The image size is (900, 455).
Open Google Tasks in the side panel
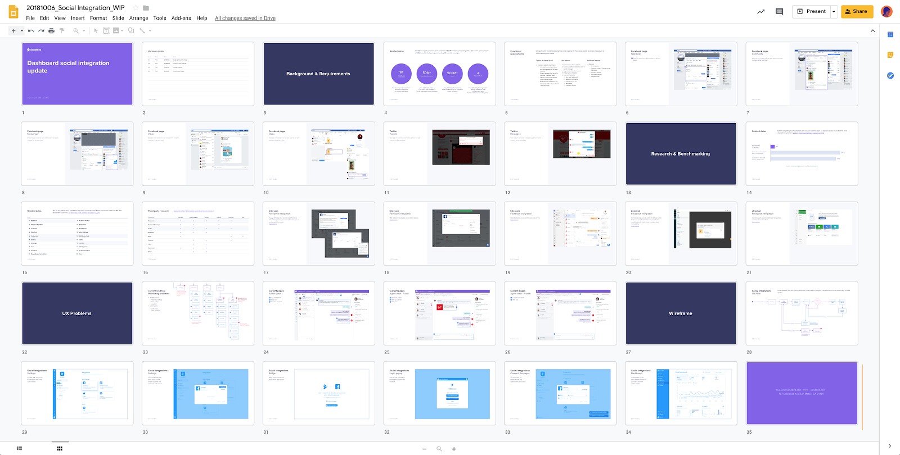(x=890, y=75)
